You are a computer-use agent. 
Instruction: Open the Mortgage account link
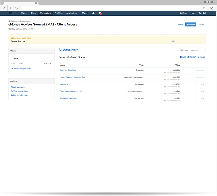64,84
